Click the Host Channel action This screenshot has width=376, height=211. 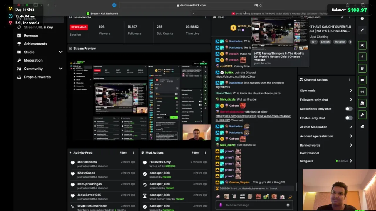coord(309,153)
